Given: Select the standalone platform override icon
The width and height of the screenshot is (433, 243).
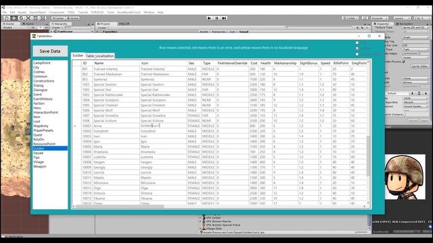Looking at the screenshot, I should point(413,93).
